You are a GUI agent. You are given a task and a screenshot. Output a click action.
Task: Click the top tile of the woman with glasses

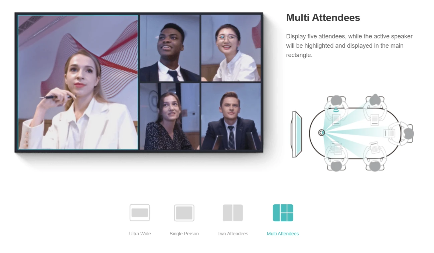pyautogui.click(x=231, y=48)
